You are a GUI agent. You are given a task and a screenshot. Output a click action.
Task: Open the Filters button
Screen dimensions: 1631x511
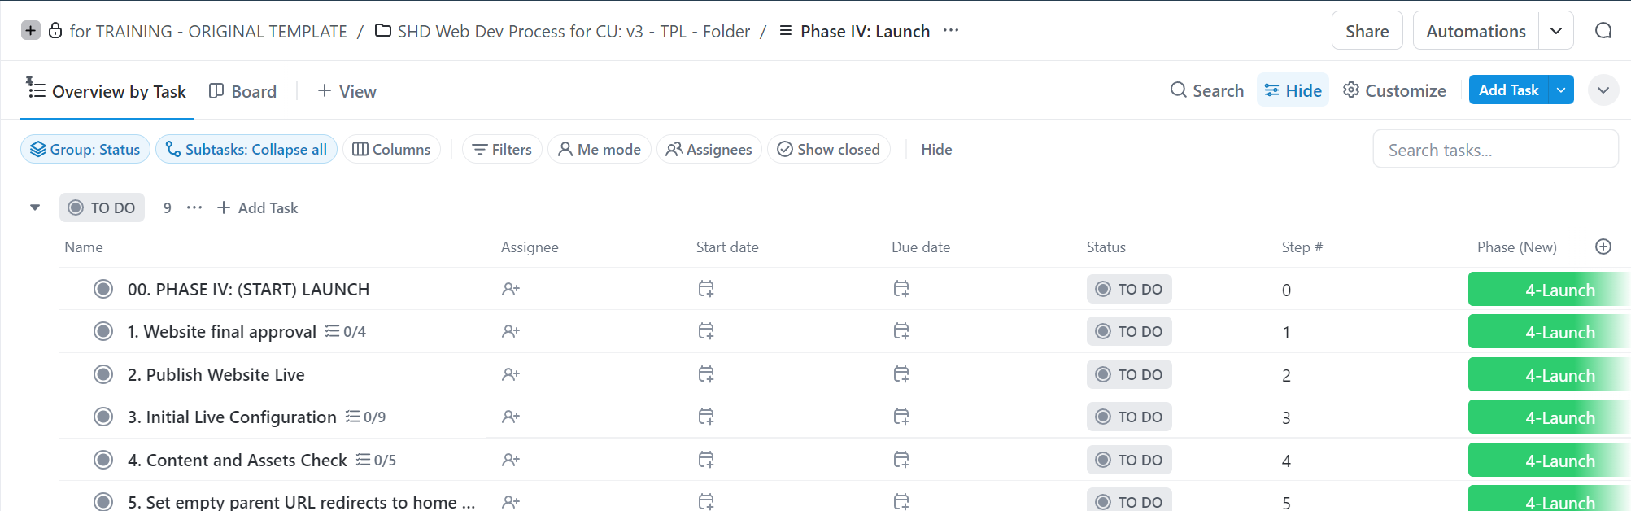[x=502, y=150]
